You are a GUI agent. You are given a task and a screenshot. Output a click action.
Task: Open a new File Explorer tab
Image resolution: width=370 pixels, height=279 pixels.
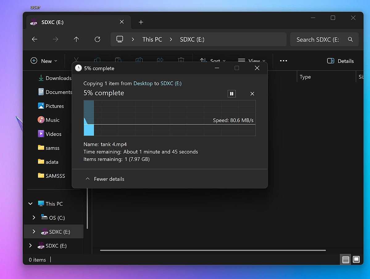tap(141, 22)
